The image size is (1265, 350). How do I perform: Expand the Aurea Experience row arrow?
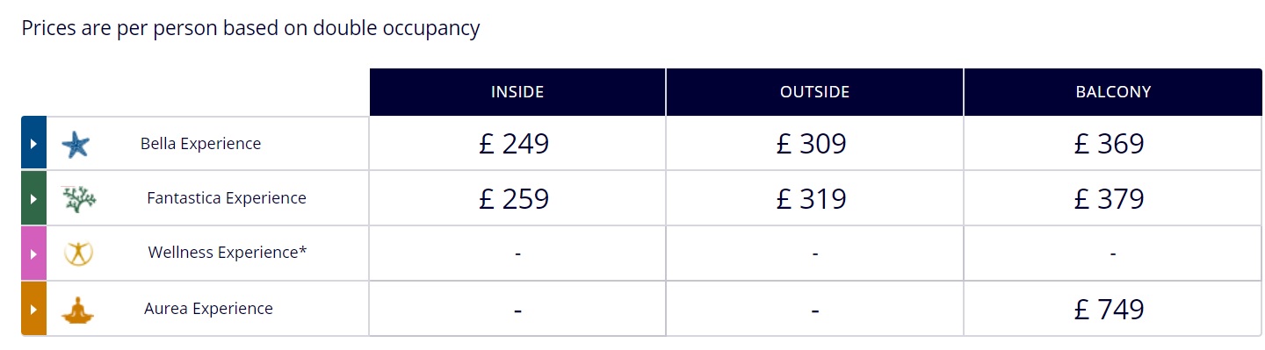pos(33,309)
